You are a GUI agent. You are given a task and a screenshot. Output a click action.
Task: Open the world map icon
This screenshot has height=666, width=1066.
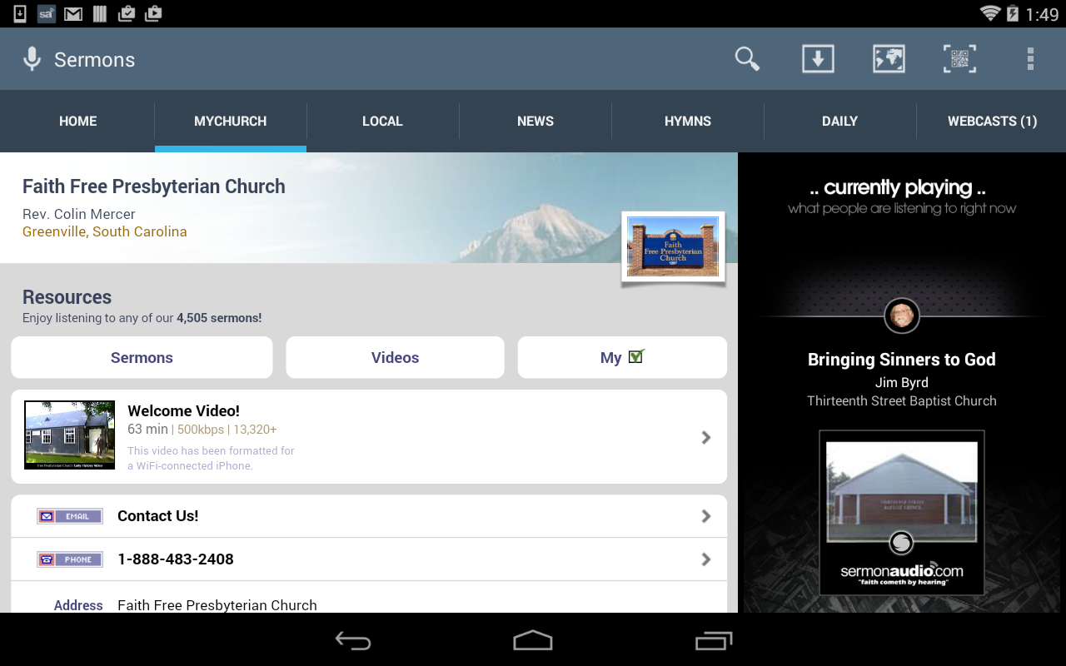889,59
